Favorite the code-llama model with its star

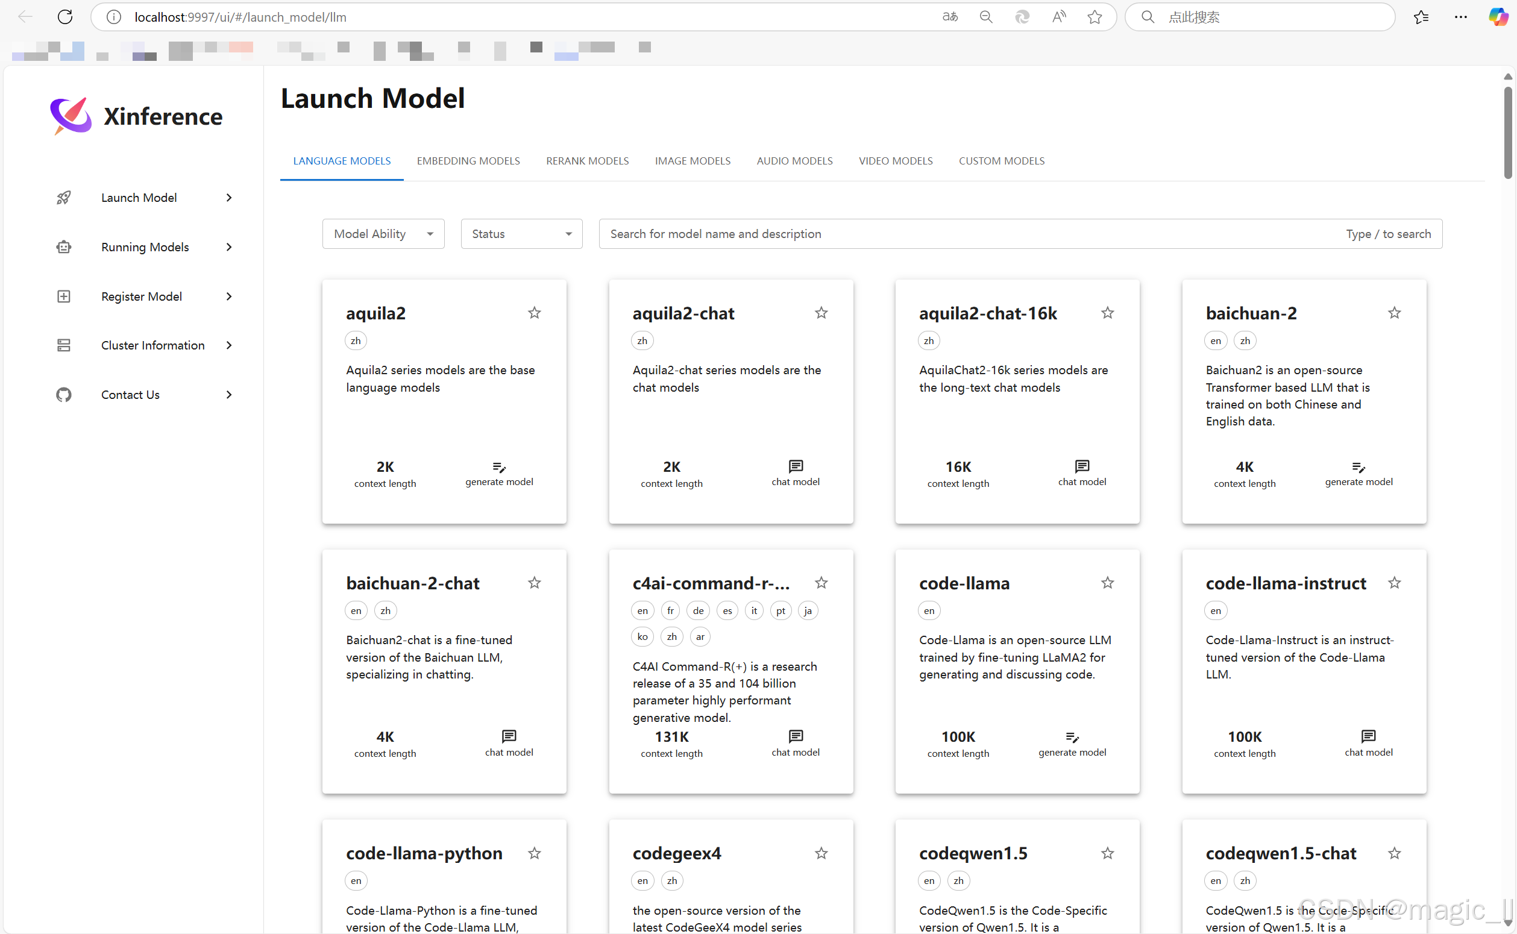(x=1108, y=583)
